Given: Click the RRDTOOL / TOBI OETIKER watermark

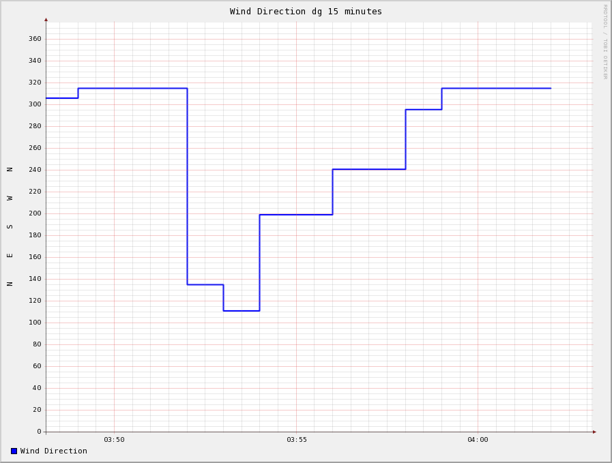Looking at the screenshot, I should (x=604, y=42).
